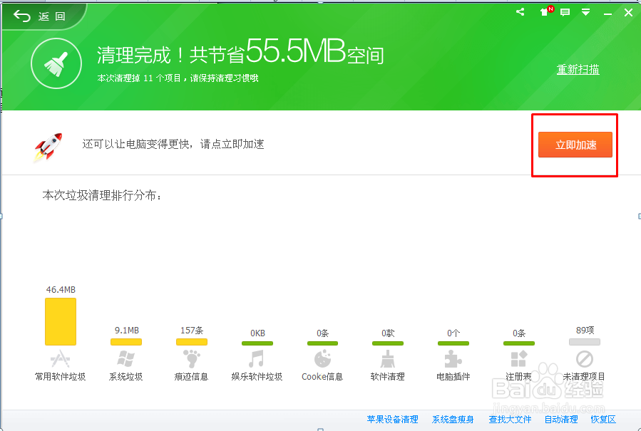The width and height of the screenshot is (641, 431).
Task: Click the 系统垃圾 category icon
Action: coord(126,357)
